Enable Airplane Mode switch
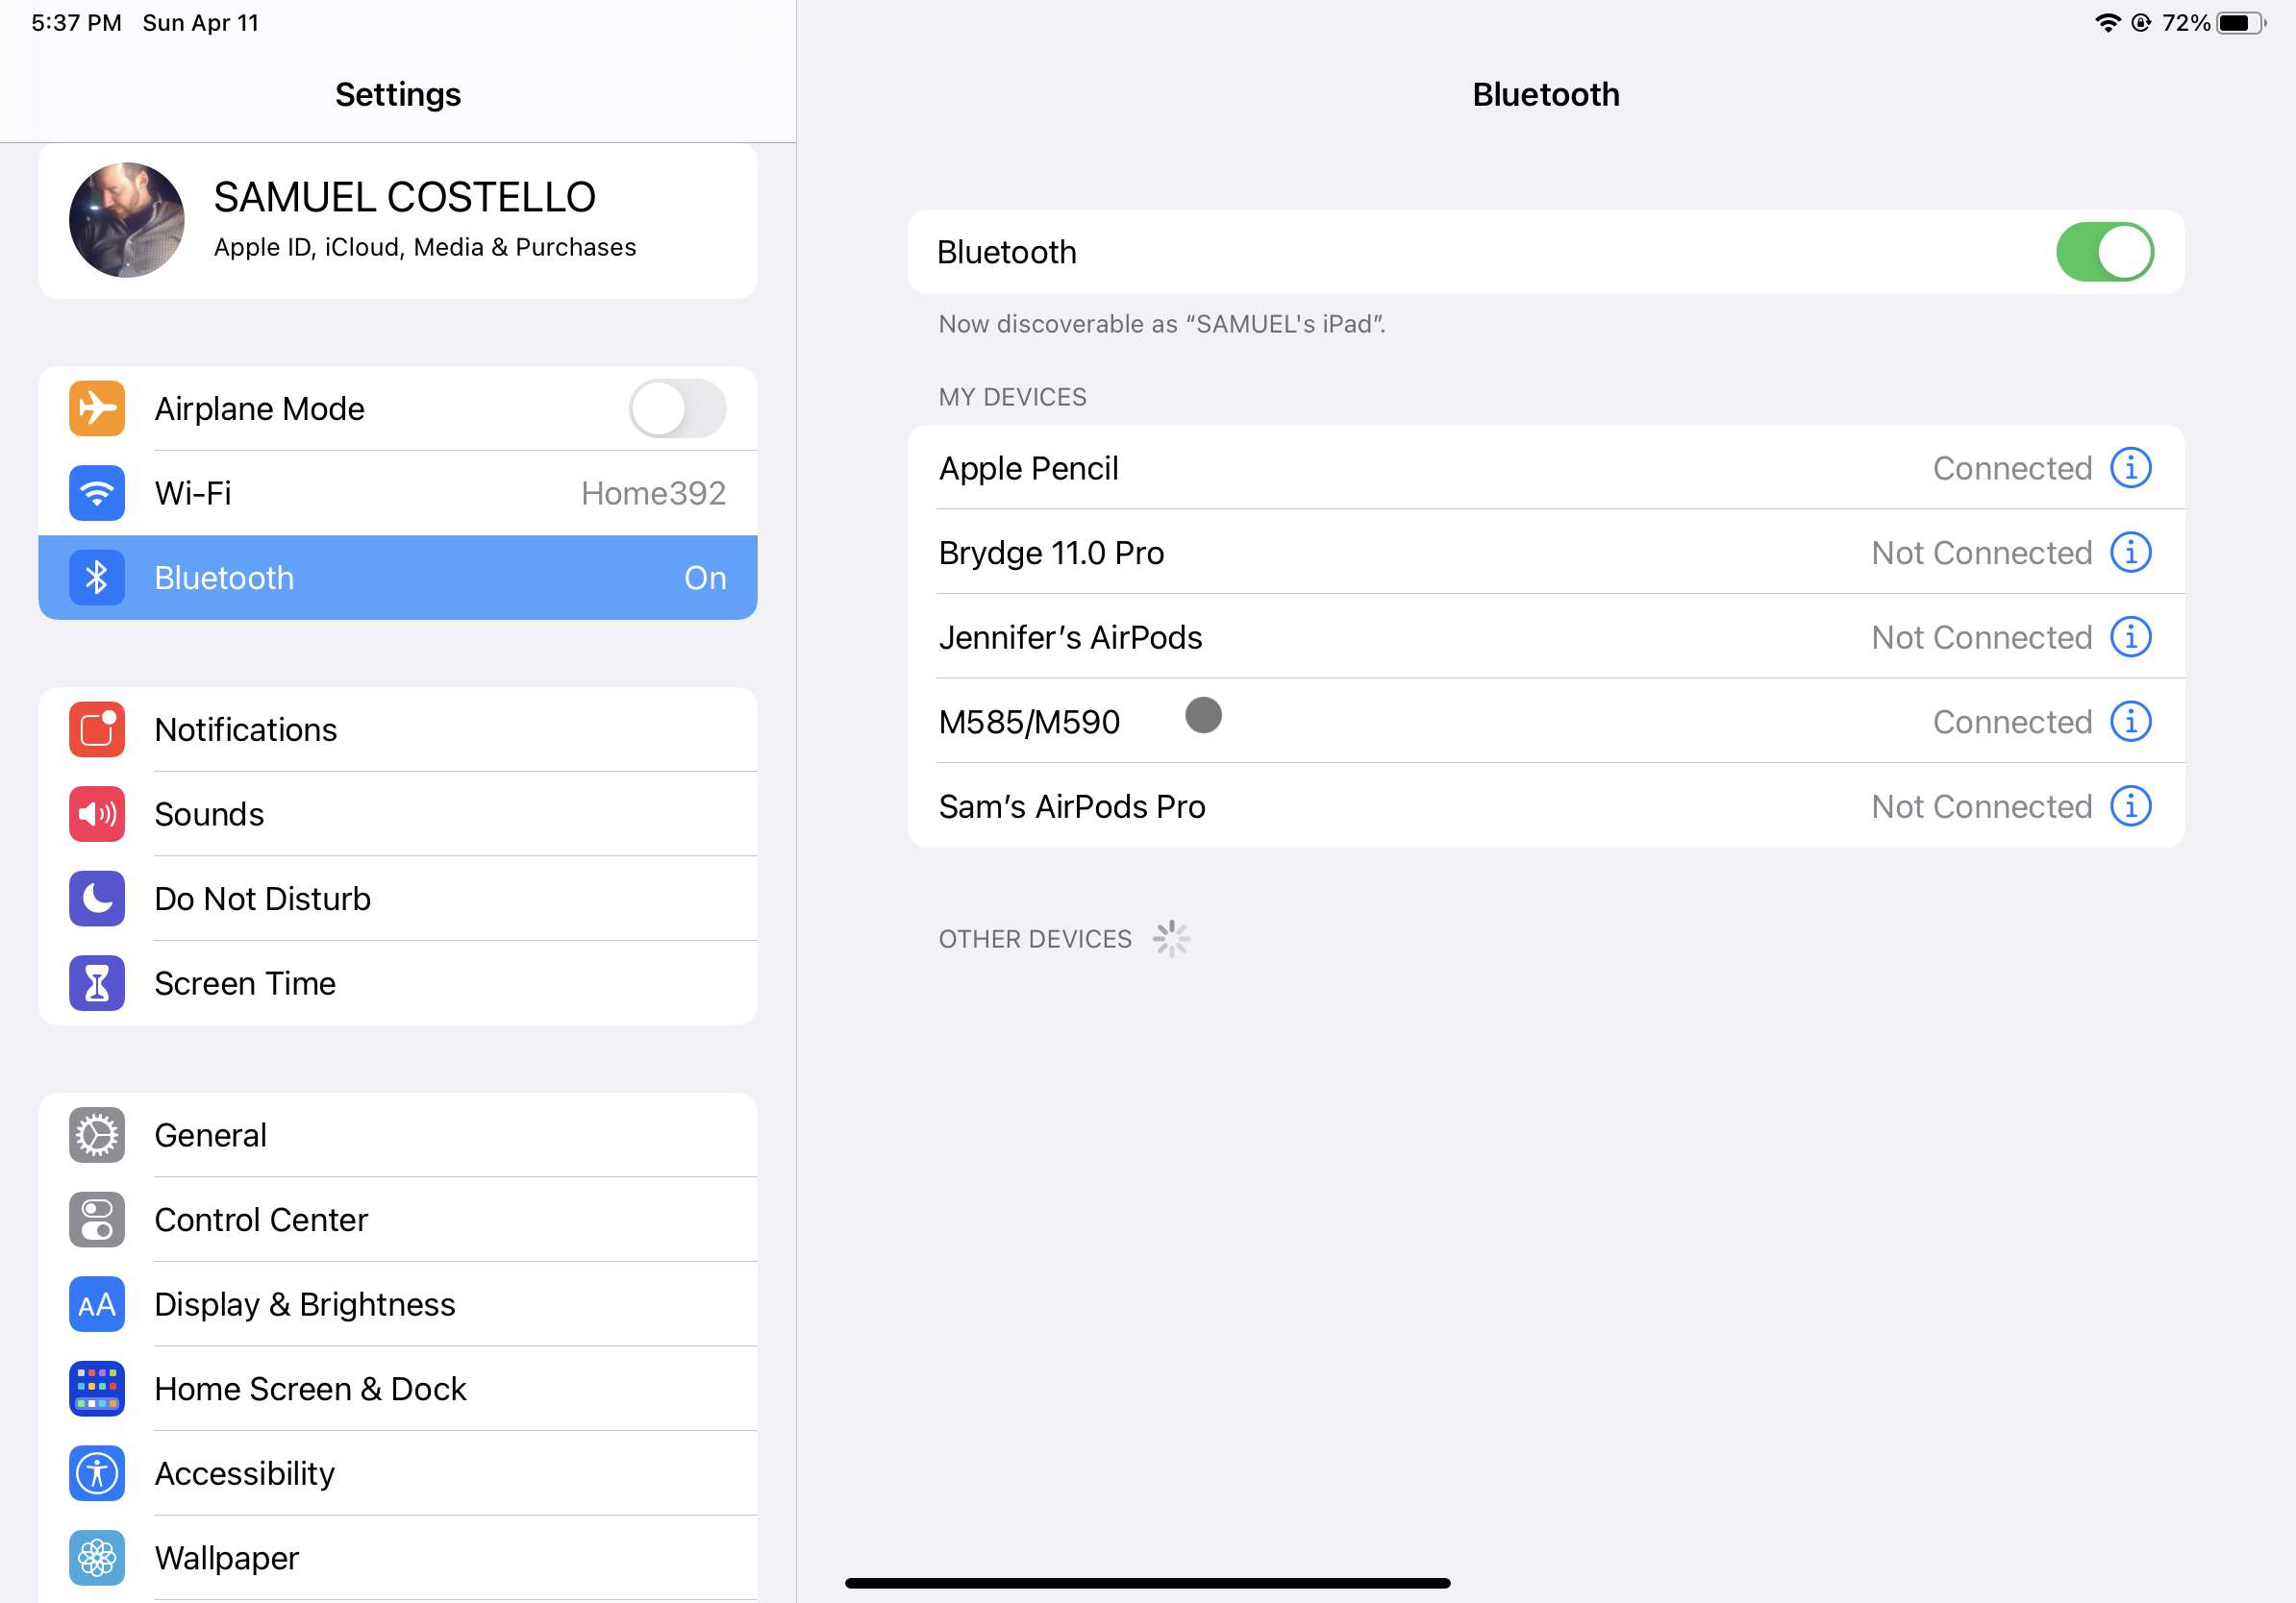2296x1603 pixels. [x=677, y=407]
